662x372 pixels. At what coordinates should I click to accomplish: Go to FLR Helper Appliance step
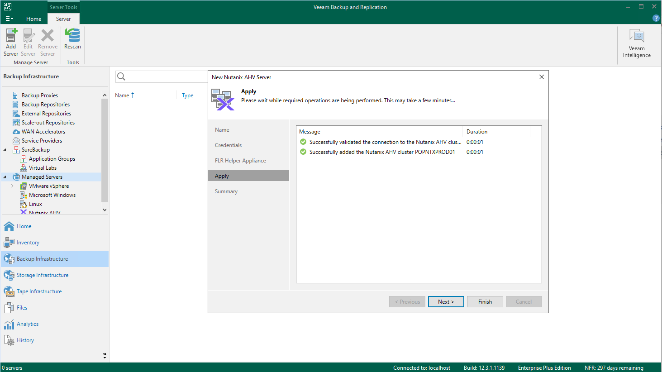pyautogui.click(x=240, y=161)
